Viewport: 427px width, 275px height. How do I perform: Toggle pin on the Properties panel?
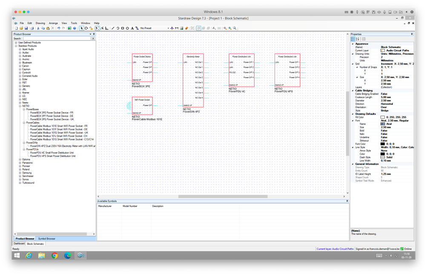[x=412, y=34]
